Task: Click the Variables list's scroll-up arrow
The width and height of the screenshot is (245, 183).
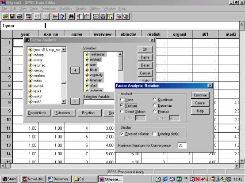Action: [120, 54]
